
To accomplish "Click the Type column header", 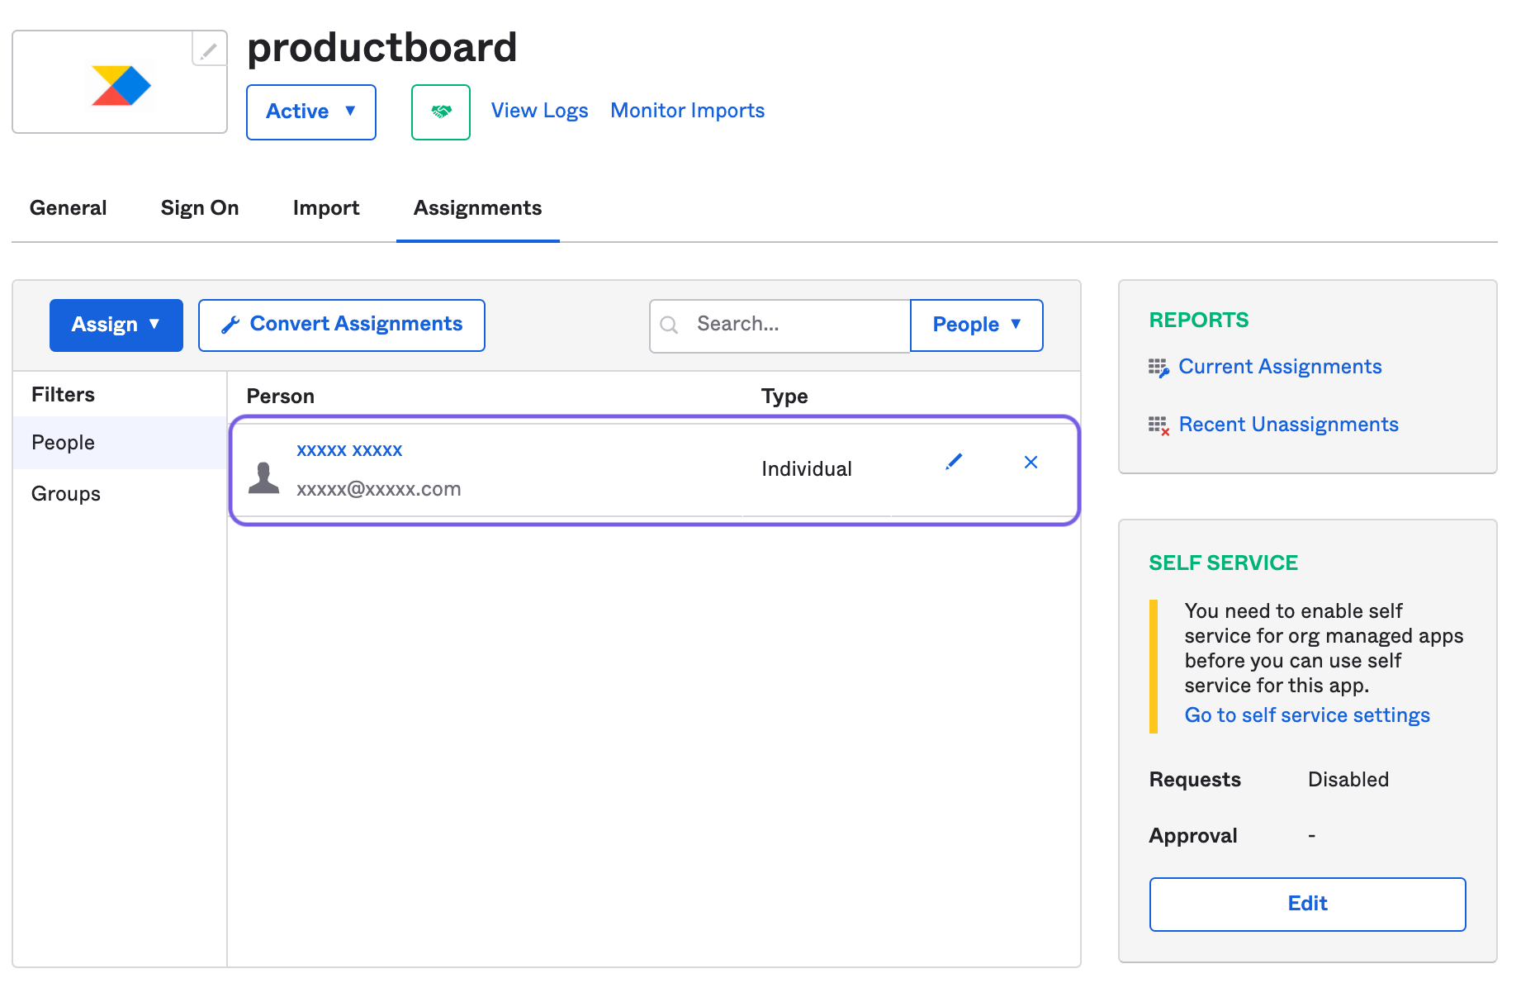I will [784, 397].
